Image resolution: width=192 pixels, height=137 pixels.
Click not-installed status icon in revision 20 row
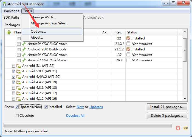coord(128,55)
